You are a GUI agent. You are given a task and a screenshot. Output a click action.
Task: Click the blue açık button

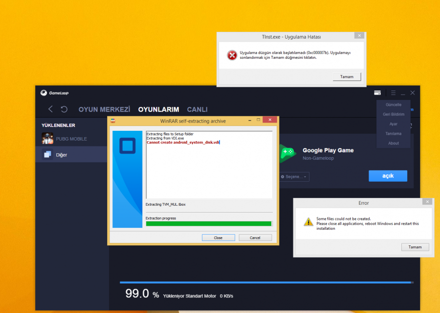[388, 176]
